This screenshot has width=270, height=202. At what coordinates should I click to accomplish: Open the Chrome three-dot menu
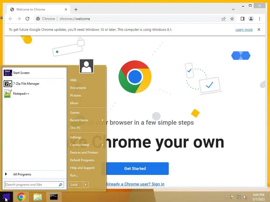259,19
